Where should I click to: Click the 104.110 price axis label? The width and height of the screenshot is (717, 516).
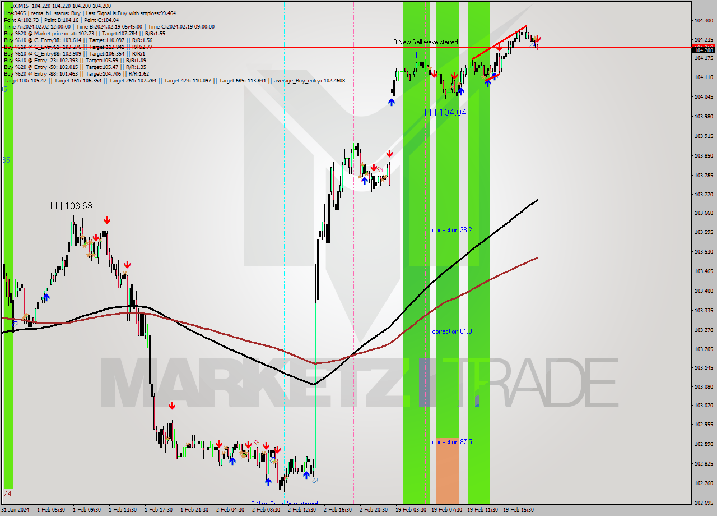(703, 77)
